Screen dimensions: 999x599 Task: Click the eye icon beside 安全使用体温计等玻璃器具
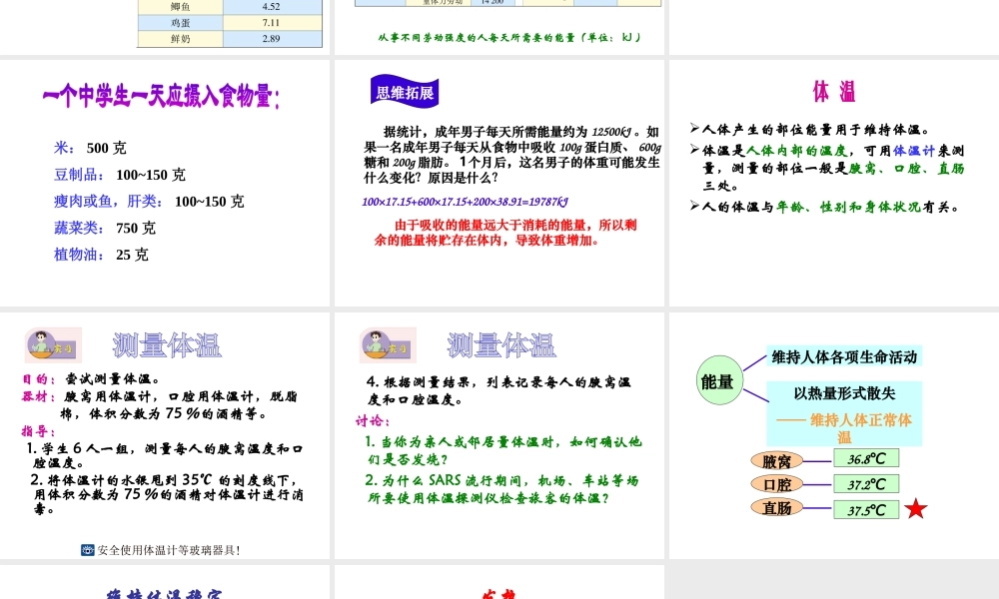click(x=87, y=550)
